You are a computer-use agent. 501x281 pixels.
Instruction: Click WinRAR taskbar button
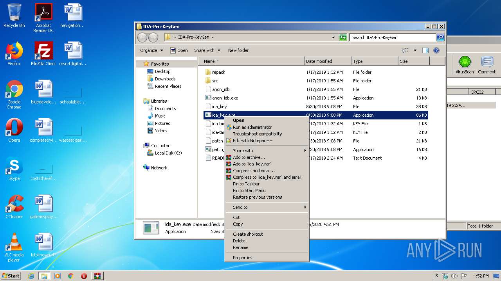click(97, 276)
